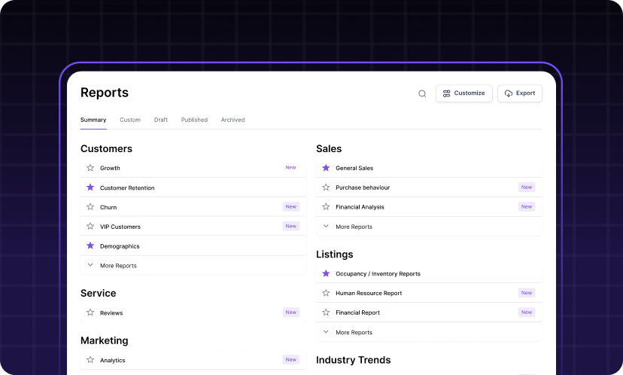Expand More Reports under Sales
The width and height of the screenshot is (623, 375).
[353, 227]
